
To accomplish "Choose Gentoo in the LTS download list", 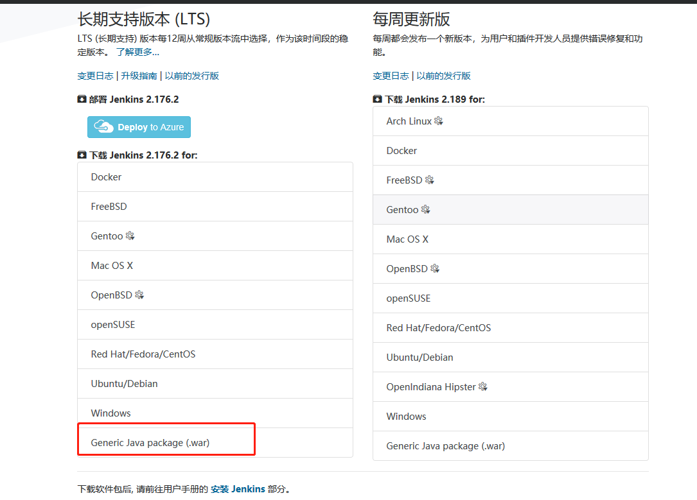I will [x=215, y=236].
